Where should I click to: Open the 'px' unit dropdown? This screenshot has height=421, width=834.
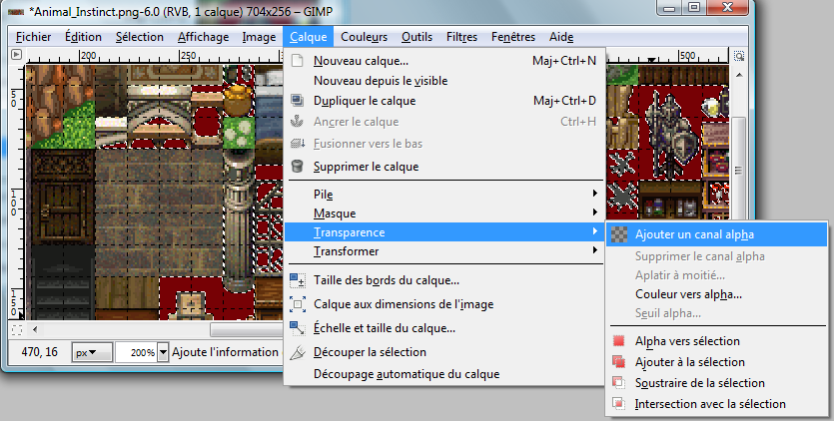(94, 352)
